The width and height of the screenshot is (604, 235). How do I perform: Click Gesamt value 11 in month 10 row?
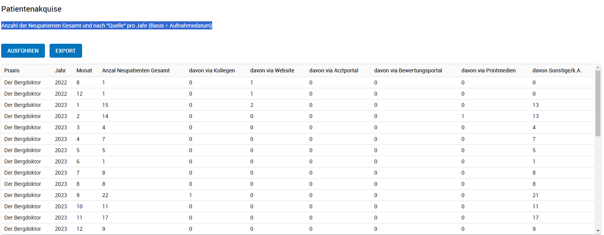tap(105, 206)
